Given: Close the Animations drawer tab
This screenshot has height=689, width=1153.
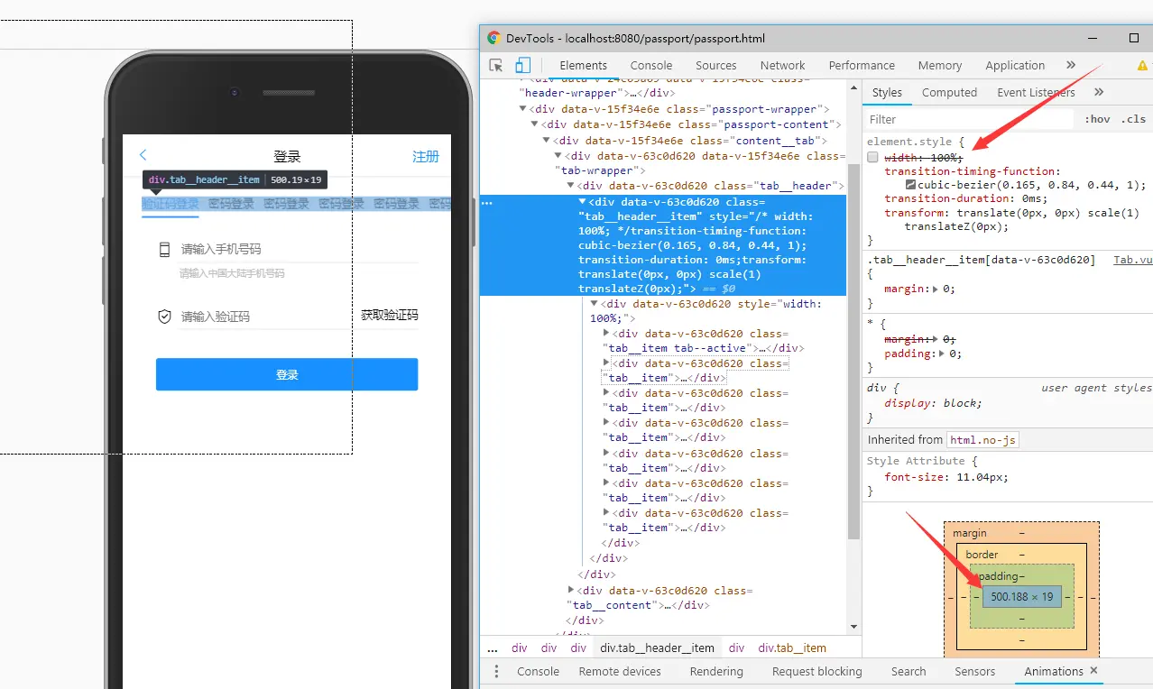Looking at the screenshot, I should 1093,671.
